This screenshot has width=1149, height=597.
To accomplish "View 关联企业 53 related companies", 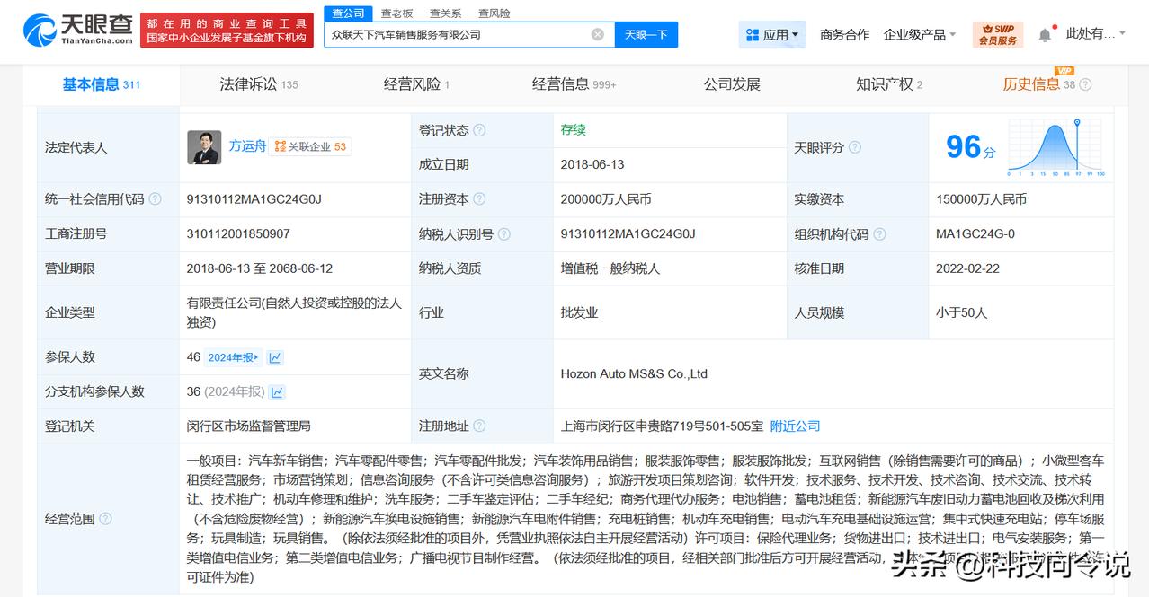I will [310, 146].
